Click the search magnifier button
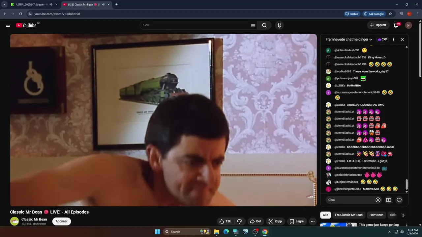 pyautogui.click(x=264, y=25)
